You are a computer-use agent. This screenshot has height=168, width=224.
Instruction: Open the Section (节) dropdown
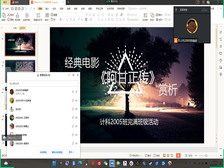[x=54, y=20]
